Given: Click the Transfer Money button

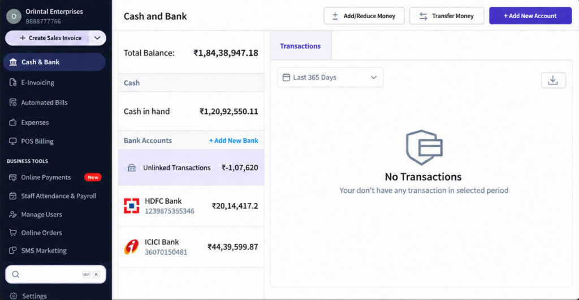Looking at the screenshot, I should pyautogui.click(x=447, y=16).
